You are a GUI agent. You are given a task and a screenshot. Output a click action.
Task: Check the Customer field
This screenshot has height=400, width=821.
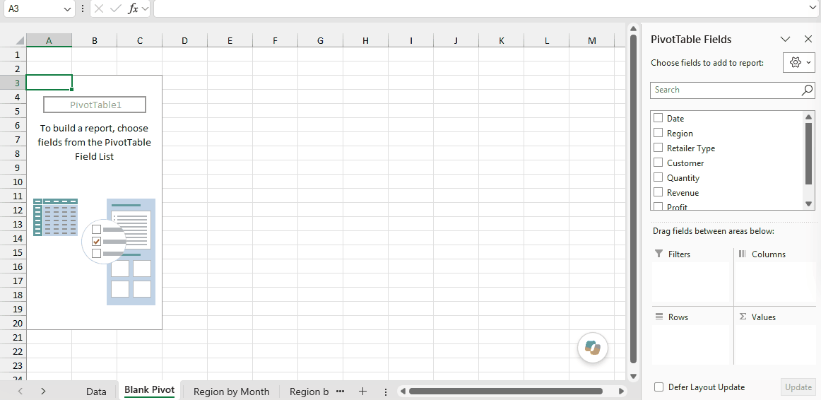[658, 163]
